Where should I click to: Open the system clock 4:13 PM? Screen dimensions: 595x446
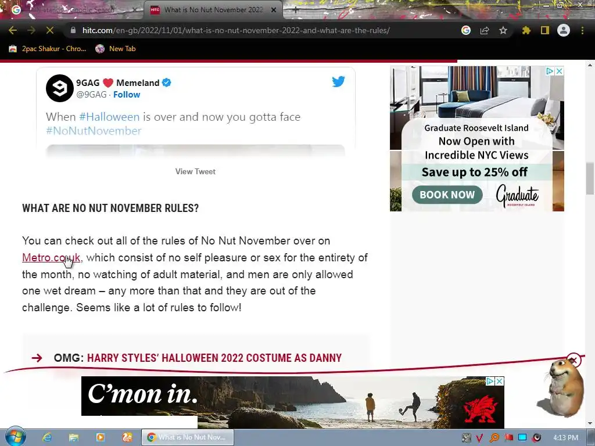565,438
